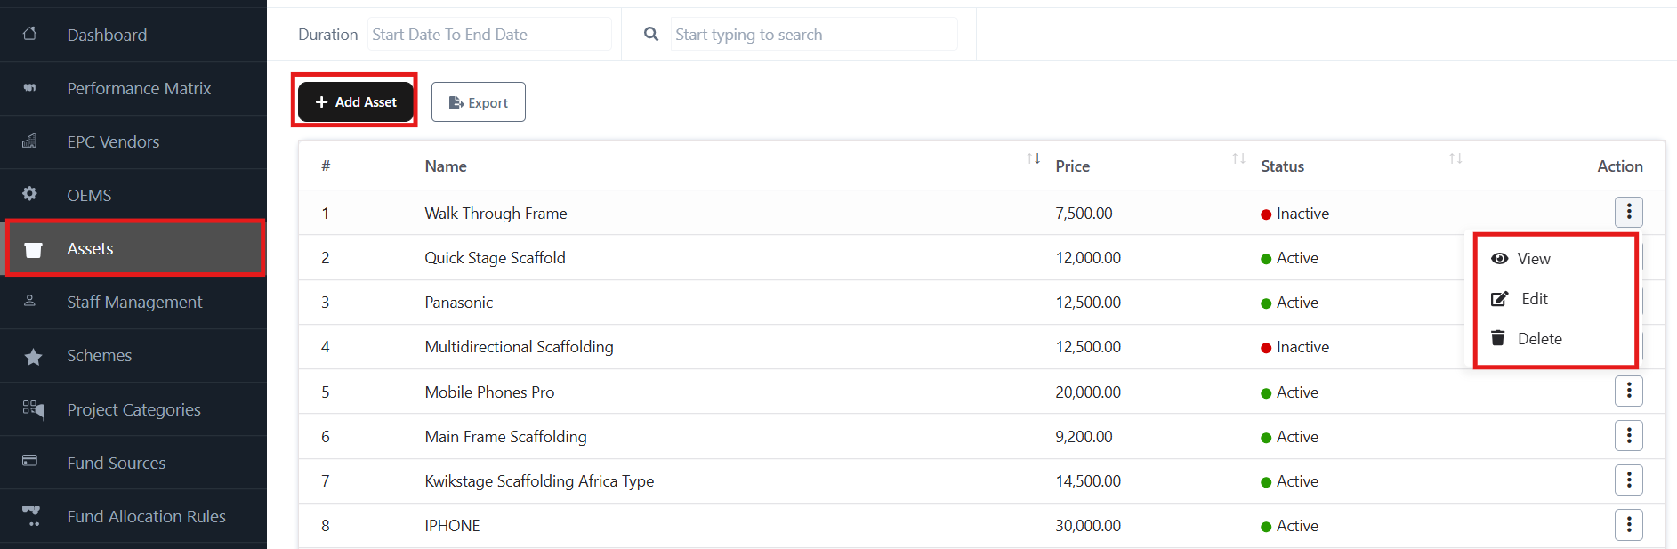Toggle sorting on the Status column
Viewport: 1677px width, 549px height.
tap(1455, 159)
